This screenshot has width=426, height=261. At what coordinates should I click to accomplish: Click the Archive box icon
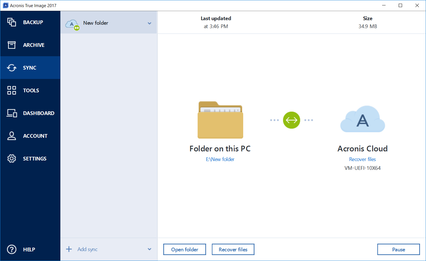tap(12, 45)
